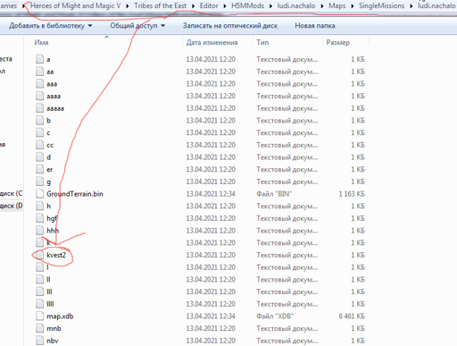The image size is (457, 346).
Task: Select the icon of file 'lll'
Action: (x=39, y=291)
